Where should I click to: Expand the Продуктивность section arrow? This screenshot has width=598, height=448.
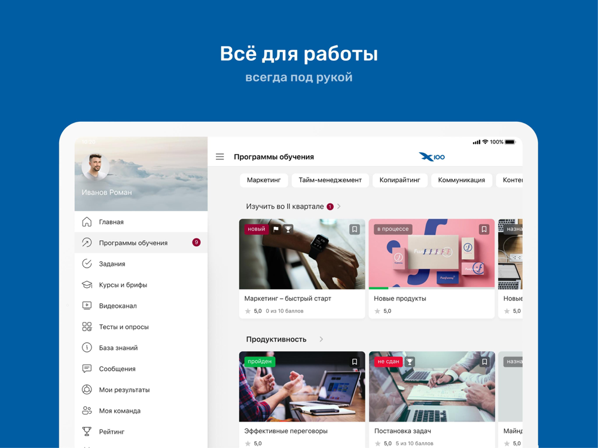click(x=321, y=339)
